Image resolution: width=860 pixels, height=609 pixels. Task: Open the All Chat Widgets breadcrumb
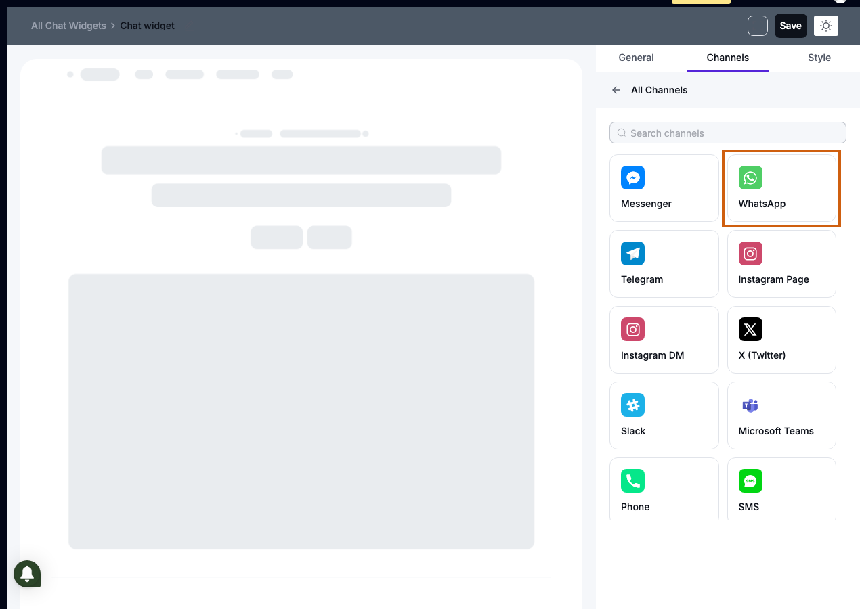68,26
